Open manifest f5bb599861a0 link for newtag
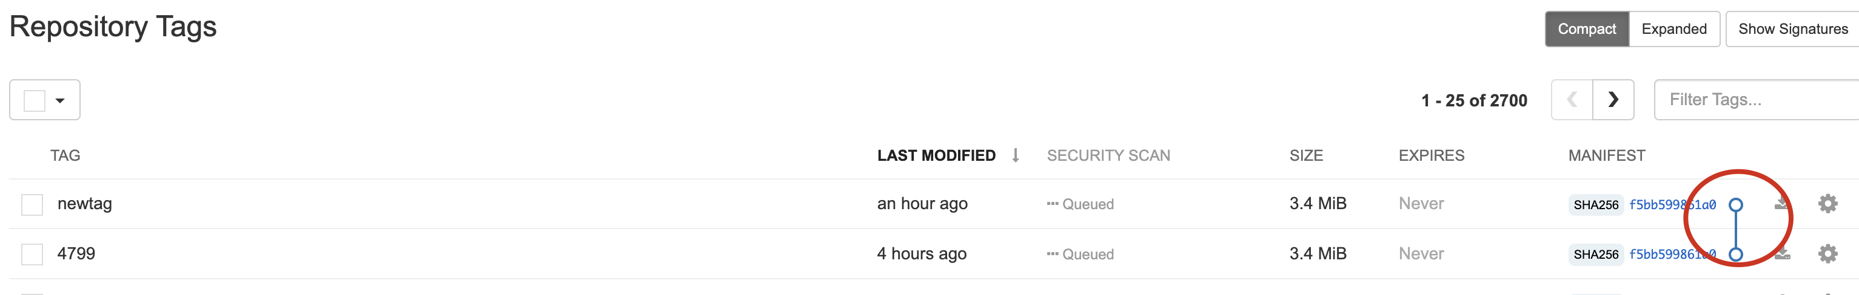Image resolution: width=1859 pixels, height=295 pixels. tap(1672, 205)
